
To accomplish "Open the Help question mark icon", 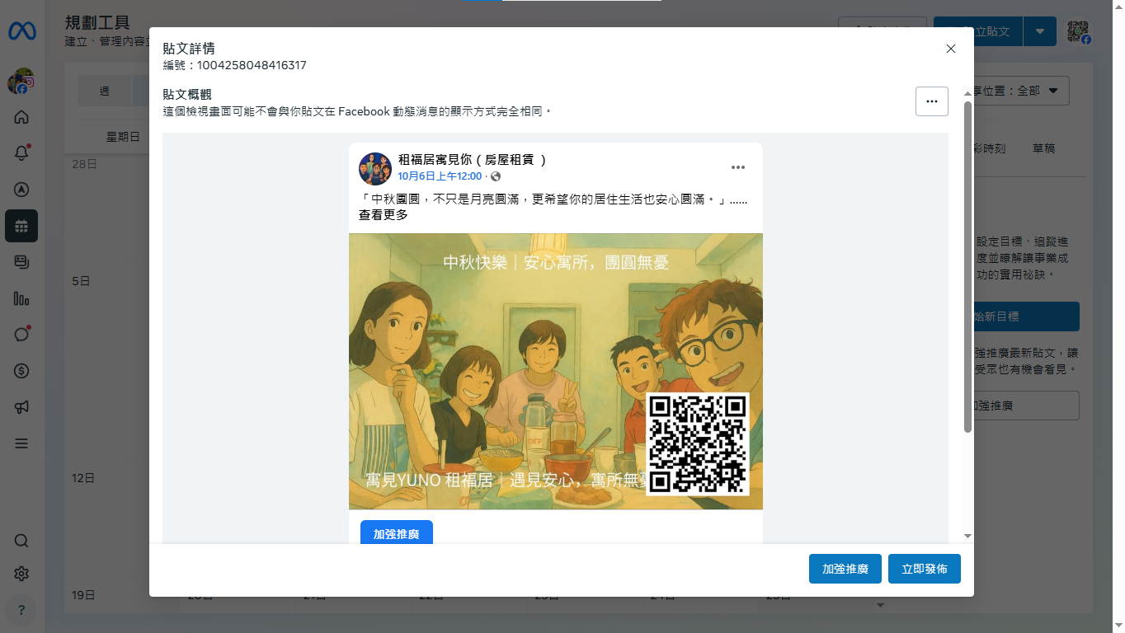I will coord(21,610).
